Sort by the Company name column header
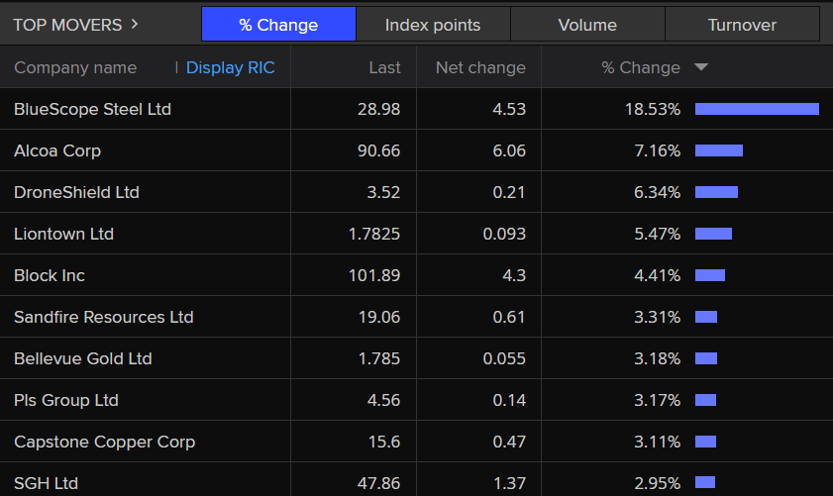833x496 pixels. 75,67
